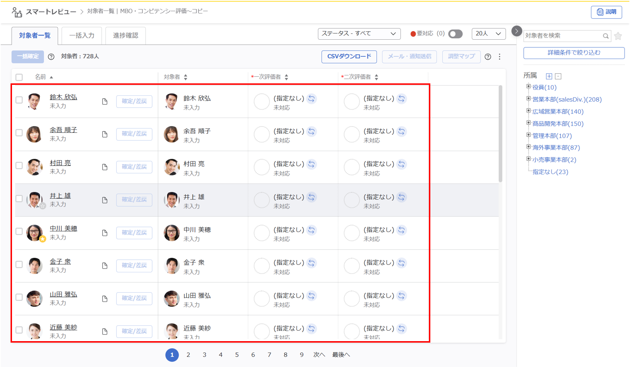Click 詳細条件で絞り込む button

574,53
